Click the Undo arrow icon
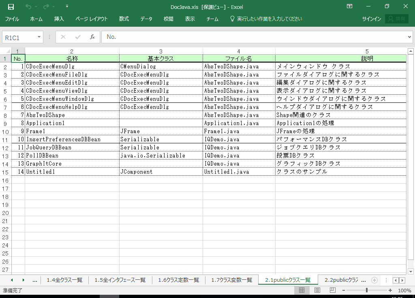Screen dimensions: 415x298 coord(28,6)
